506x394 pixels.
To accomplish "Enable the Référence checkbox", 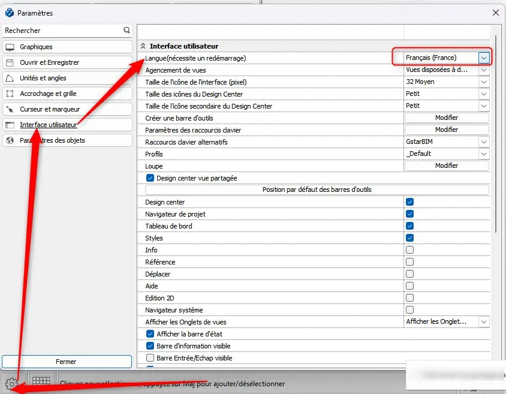I will [x=409, y=261].
